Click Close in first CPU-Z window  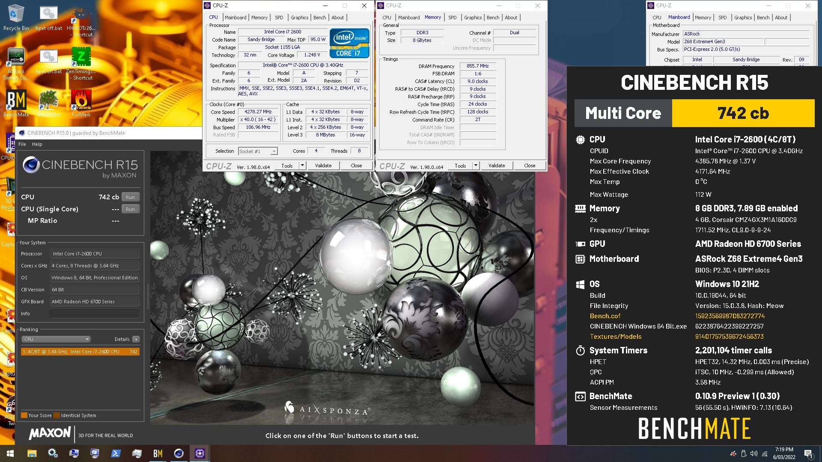click(x=356, y=166)
